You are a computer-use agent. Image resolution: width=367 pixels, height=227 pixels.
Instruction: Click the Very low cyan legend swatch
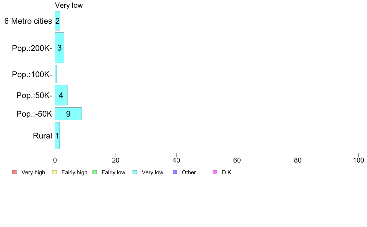tap(135, 172)
